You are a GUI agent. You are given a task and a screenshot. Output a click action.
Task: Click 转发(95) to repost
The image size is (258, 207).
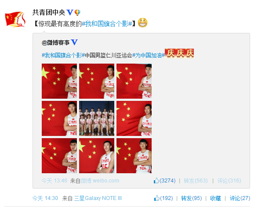[192, 198]
